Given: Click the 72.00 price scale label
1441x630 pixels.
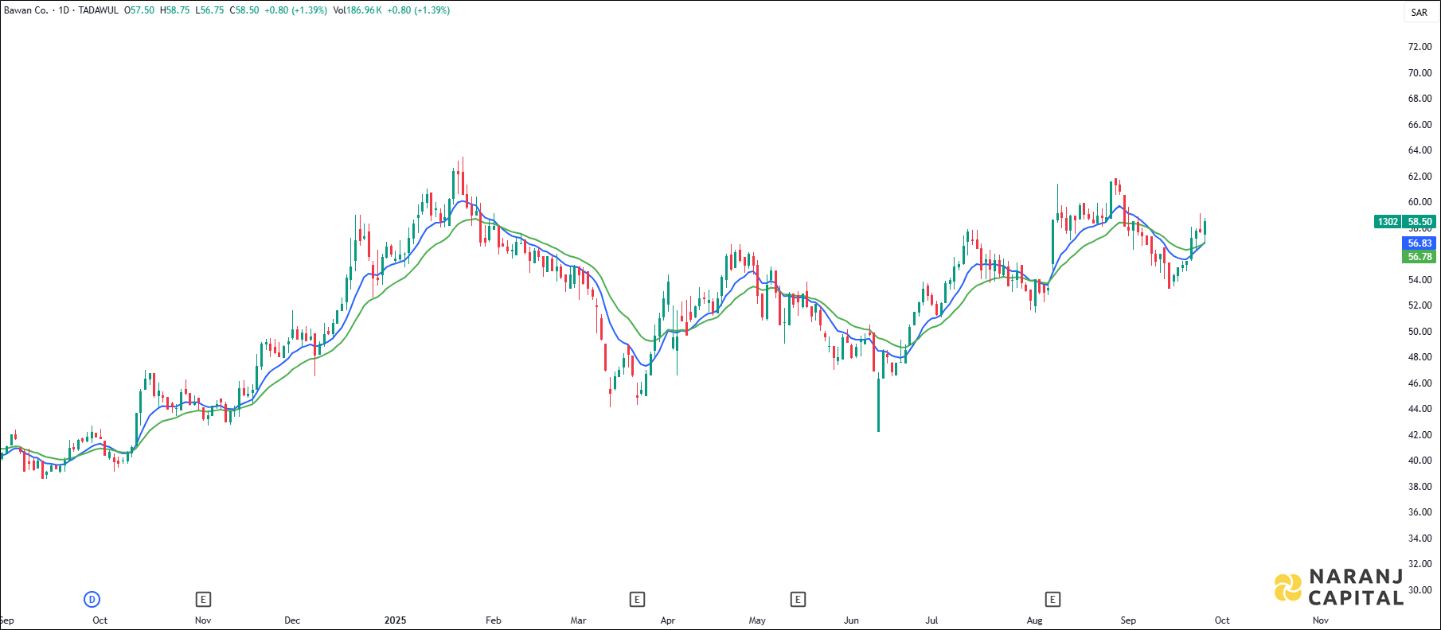Looking at the screenshot, I should click(1420, 47).
